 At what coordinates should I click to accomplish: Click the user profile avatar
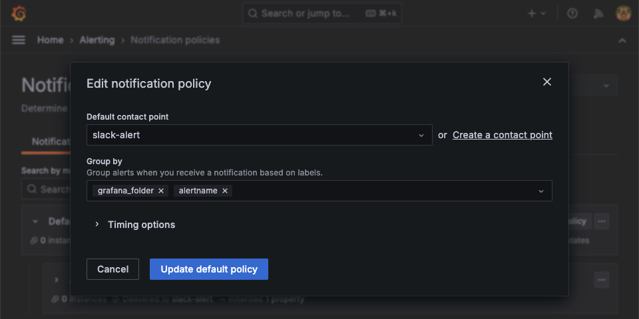point(624,13)
